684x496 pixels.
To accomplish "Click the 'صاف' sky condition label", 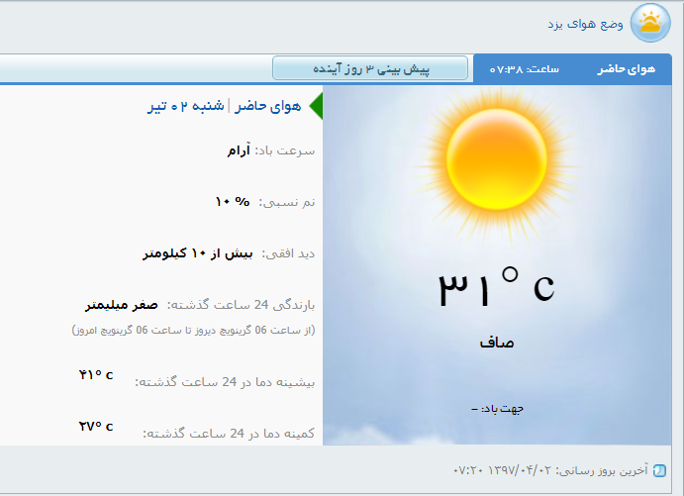I will 496,344.
